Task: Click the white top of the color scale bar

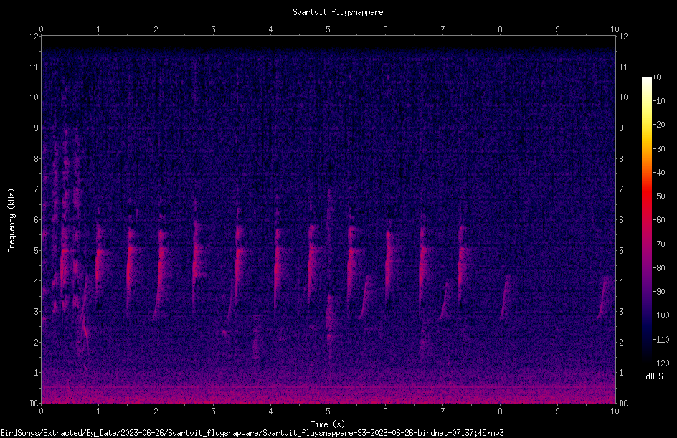Action: point(646,81)
